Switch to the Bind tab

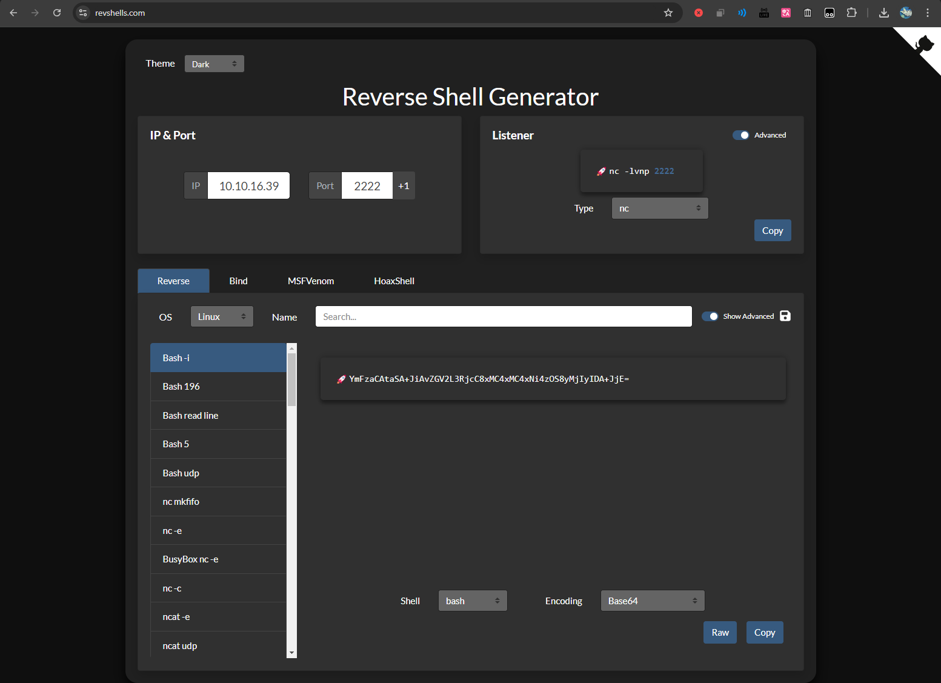click(238, 281)
